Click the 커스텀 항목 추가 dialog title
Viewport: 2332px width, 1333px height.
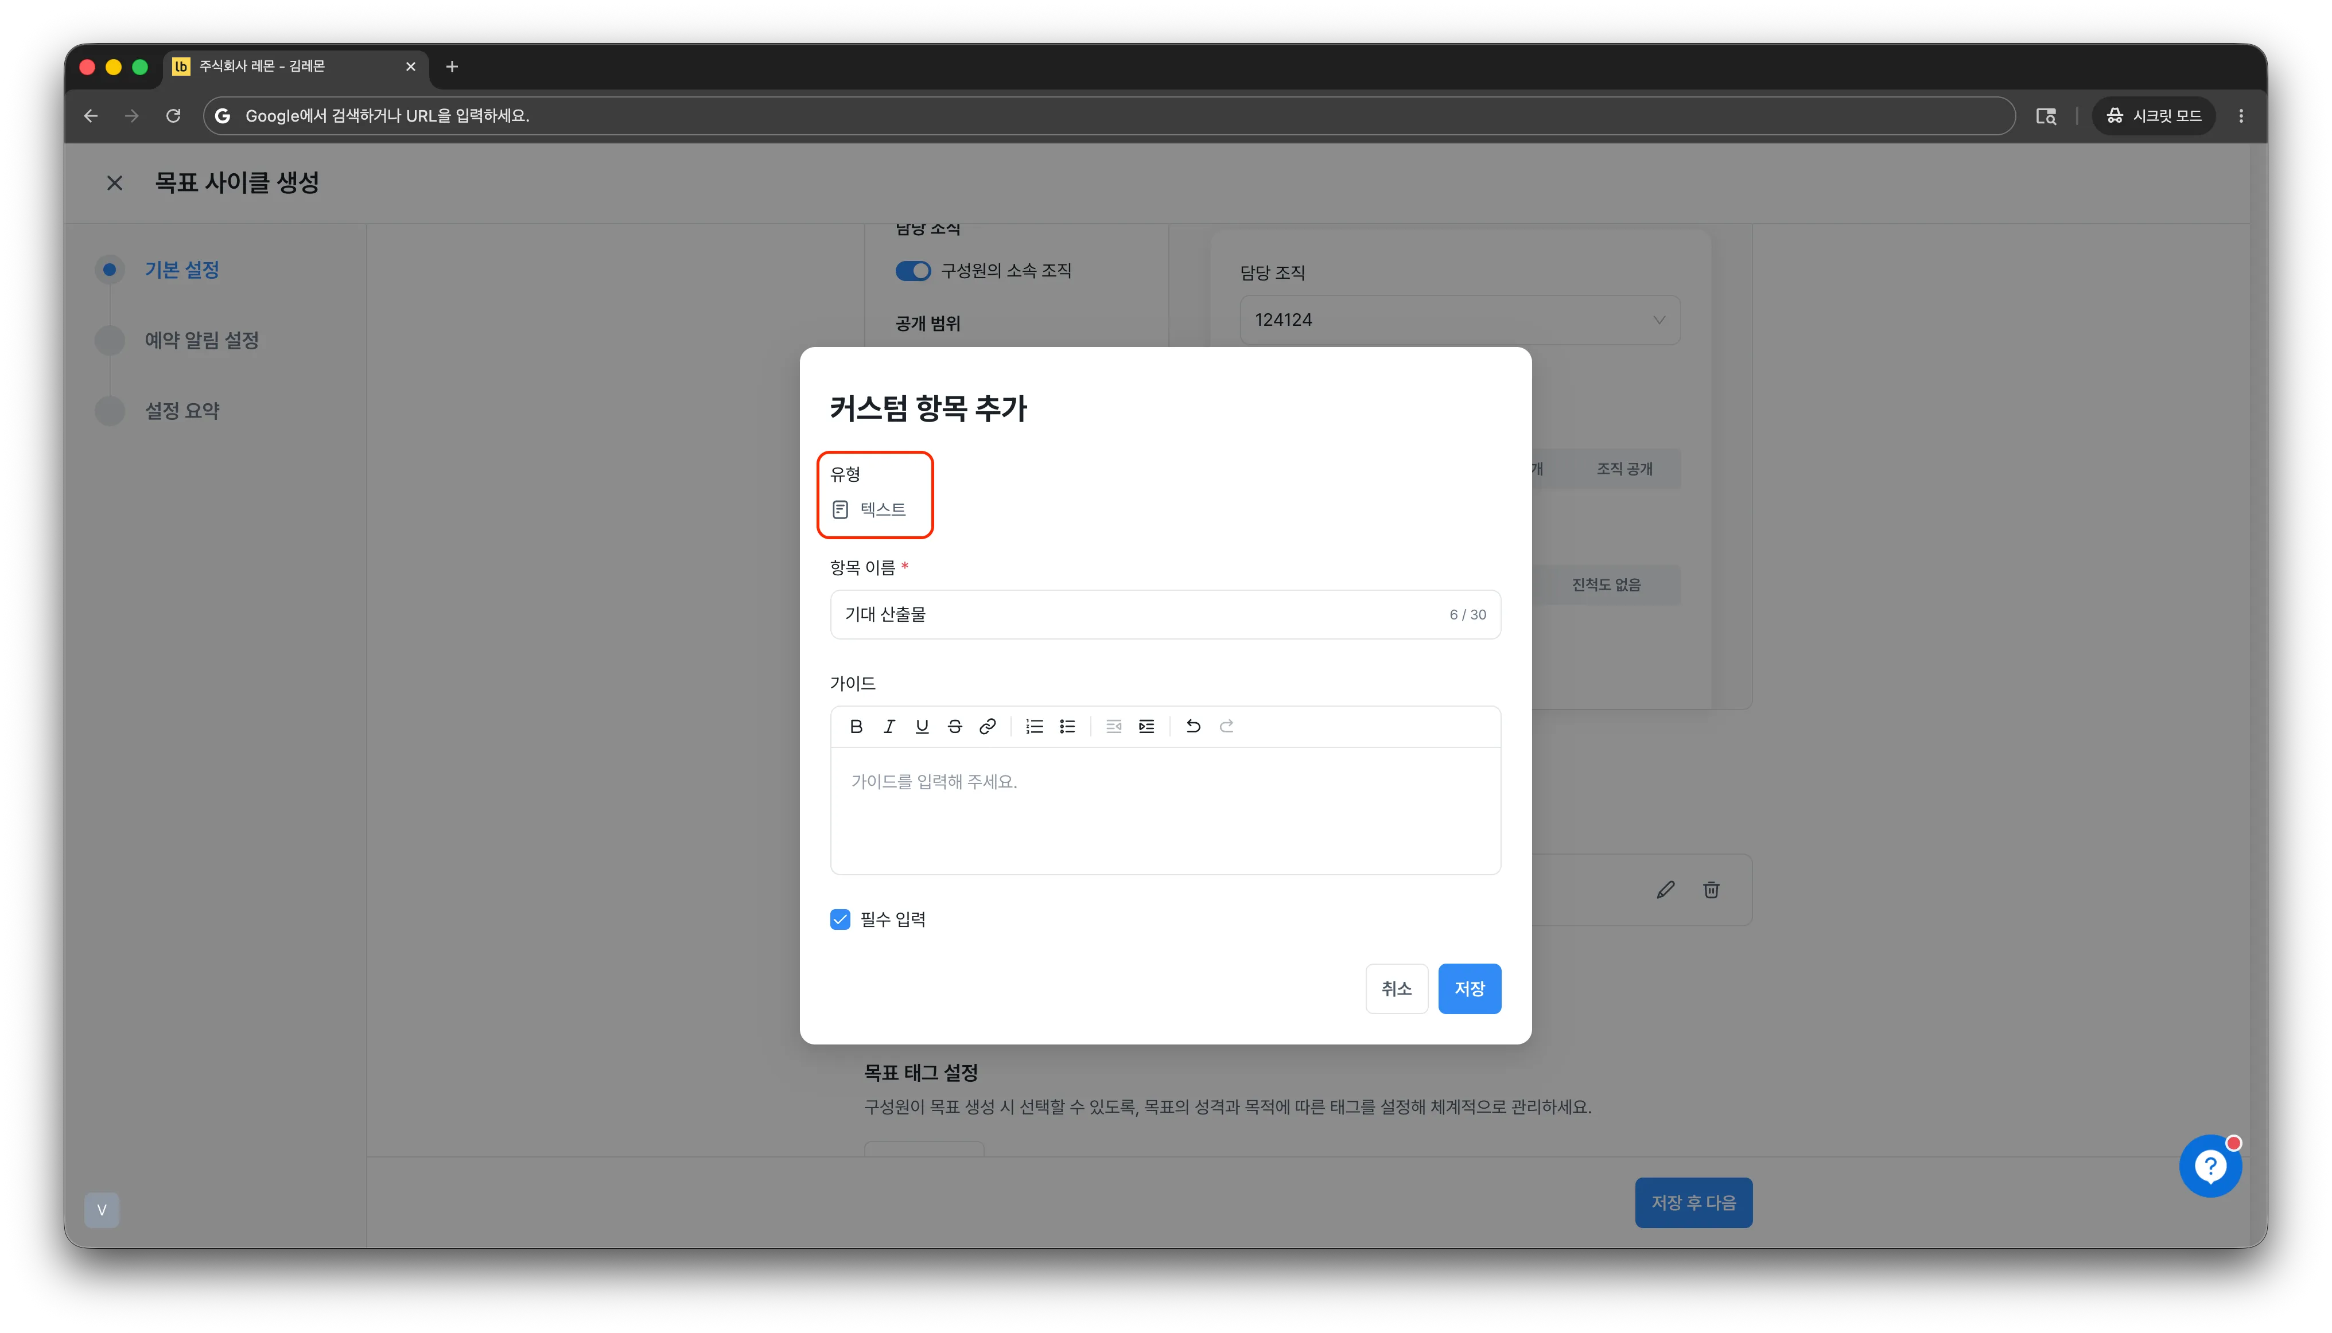(x=928, y=408)
